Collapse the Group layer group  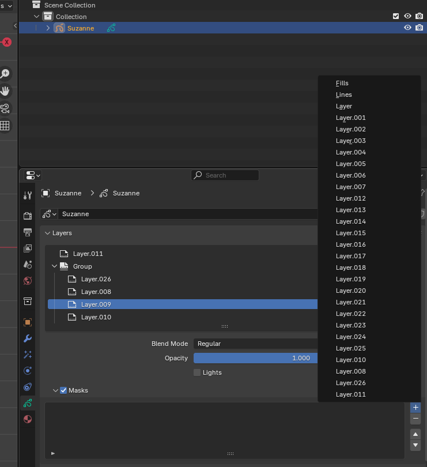pos(54,266)
